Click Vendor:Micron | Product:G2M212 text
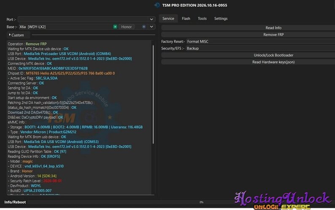Image resolution: width=335 pixels, height=210 pixels. pos(48,132)
